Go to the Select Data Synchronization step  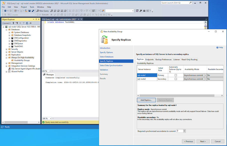click(x=111, y=65)
